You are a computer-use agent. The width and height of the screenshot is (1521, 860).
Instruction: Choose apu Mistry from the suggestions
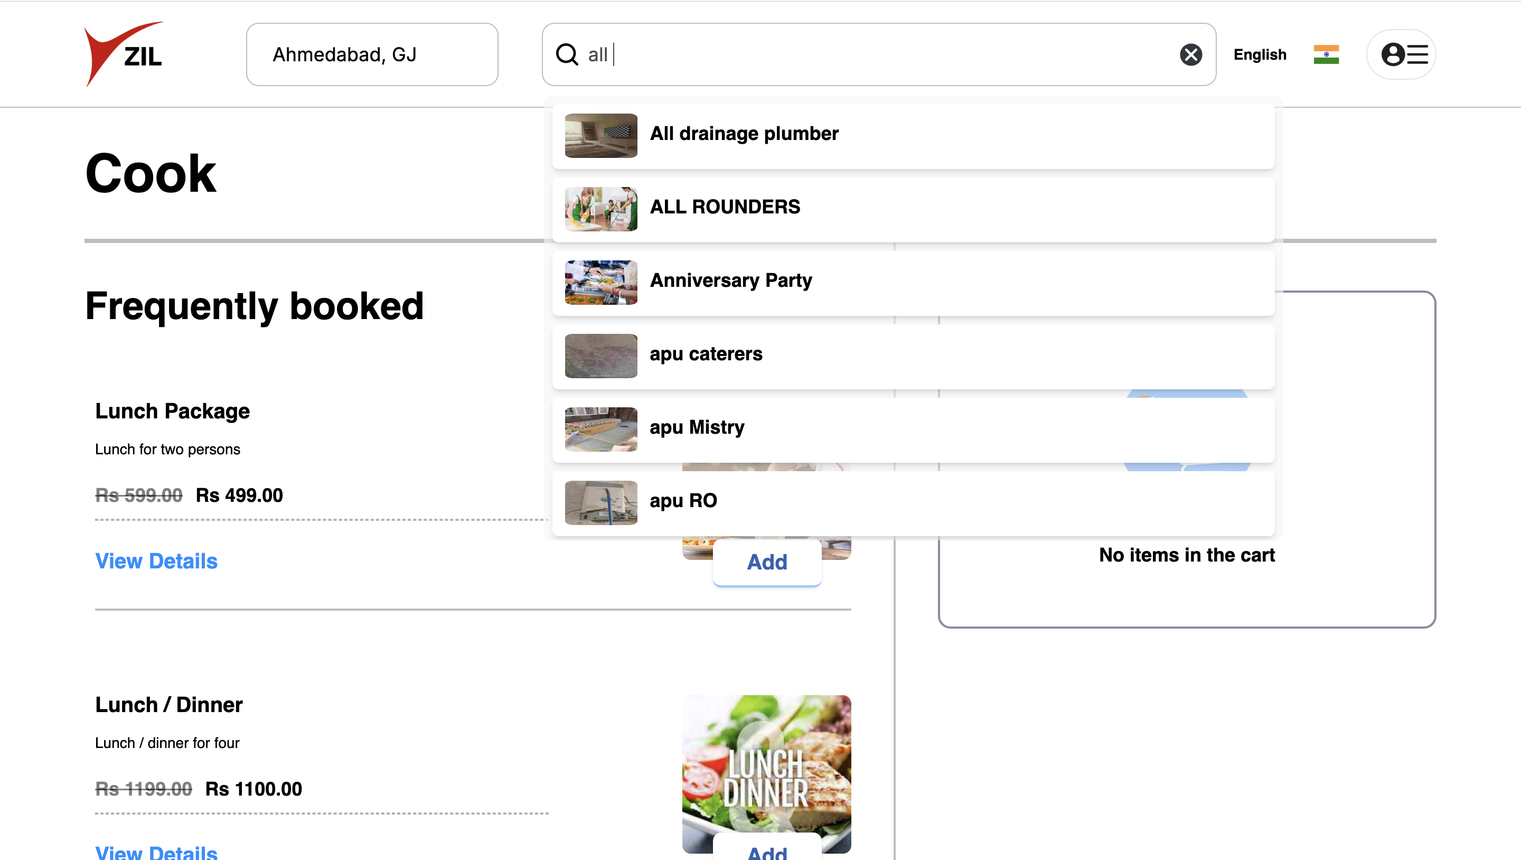click(x=697, y=428)
